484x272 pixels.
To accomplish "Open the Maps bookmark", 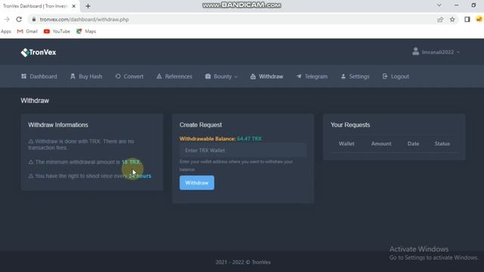I will pos(86,31).
